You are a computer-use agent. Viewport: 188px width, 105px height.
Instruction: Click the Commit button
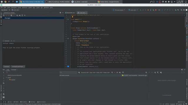[6, 66]
